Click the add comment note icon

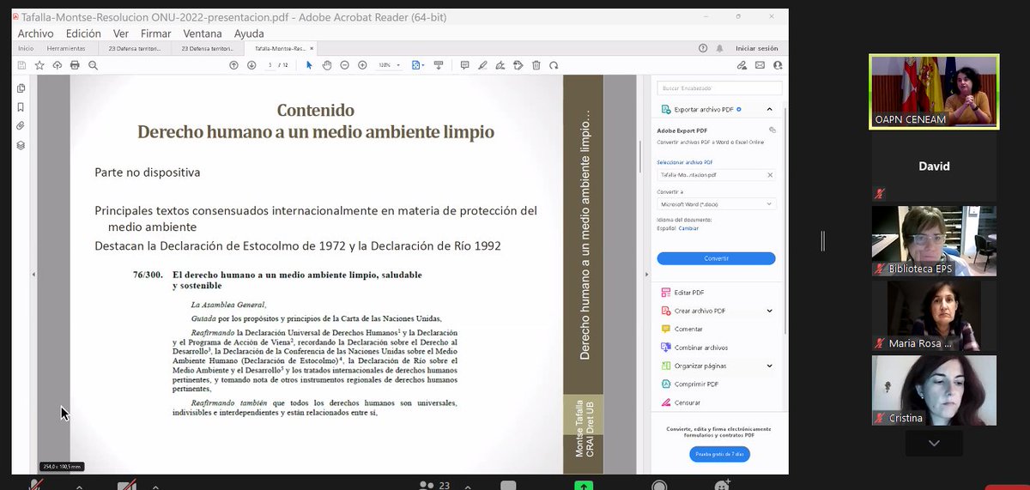tap(464, 65)
